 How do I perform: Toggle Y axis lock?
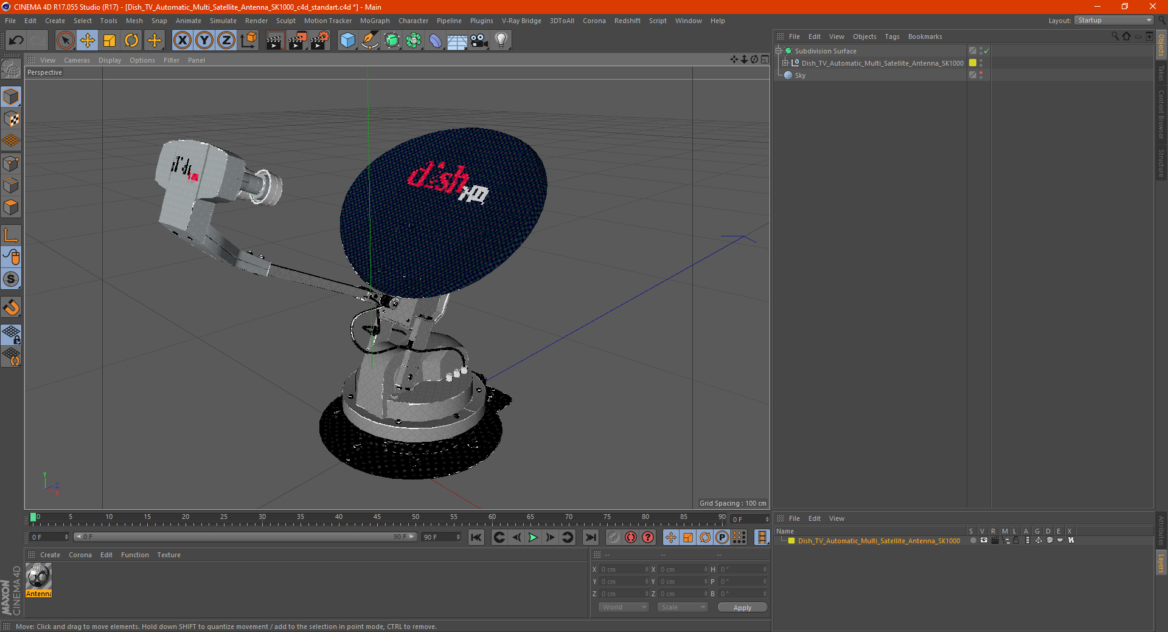tap(204, 41)
